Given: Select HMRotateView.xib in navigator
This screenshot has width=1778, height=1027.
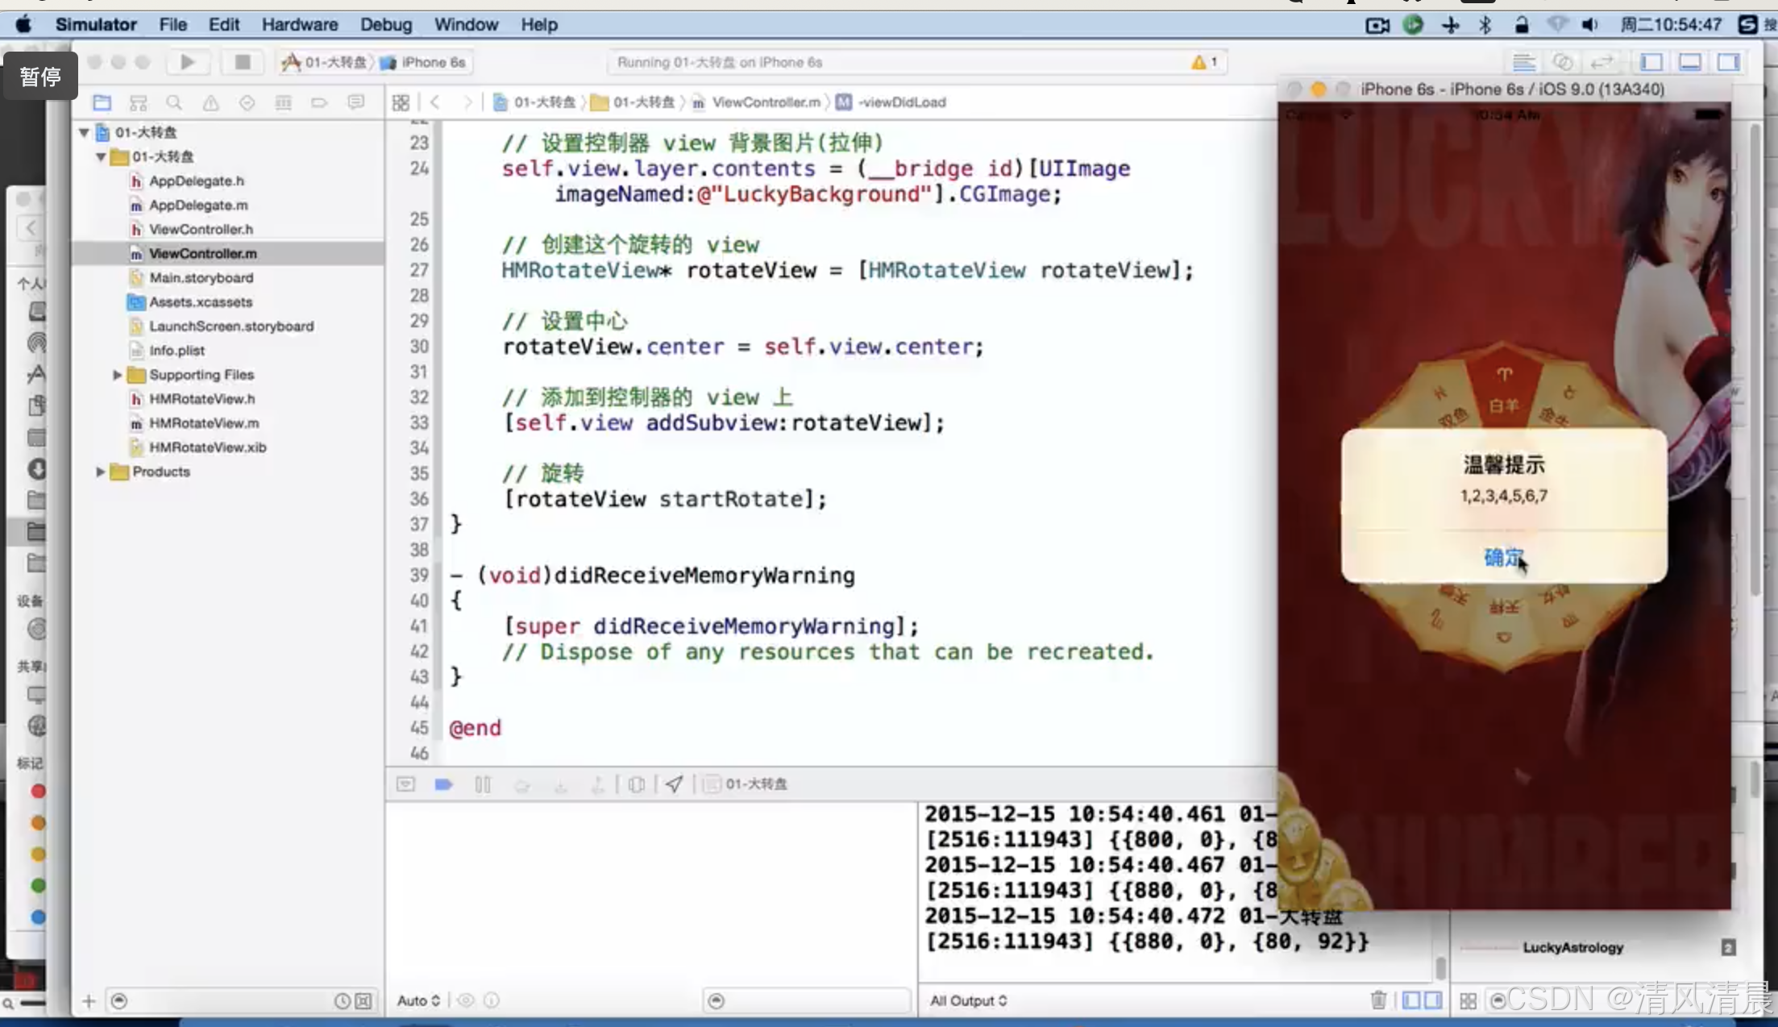Looking at the screenshot, I should 207,447.
